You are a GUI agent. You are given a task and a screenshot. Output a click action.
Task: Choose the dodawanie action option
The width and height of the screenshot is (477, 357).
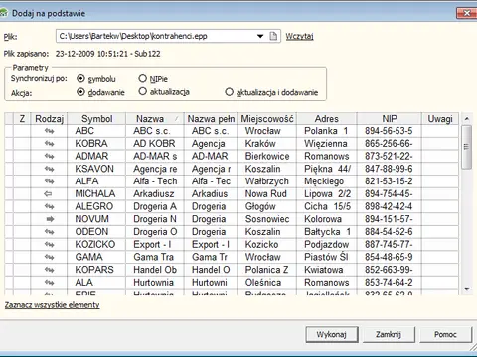(x=80, y=92)
